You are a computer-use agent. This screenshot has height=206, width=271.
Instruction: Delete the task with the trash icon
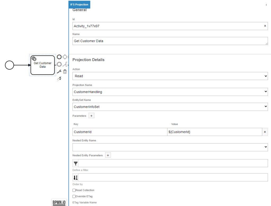[65, 71]
